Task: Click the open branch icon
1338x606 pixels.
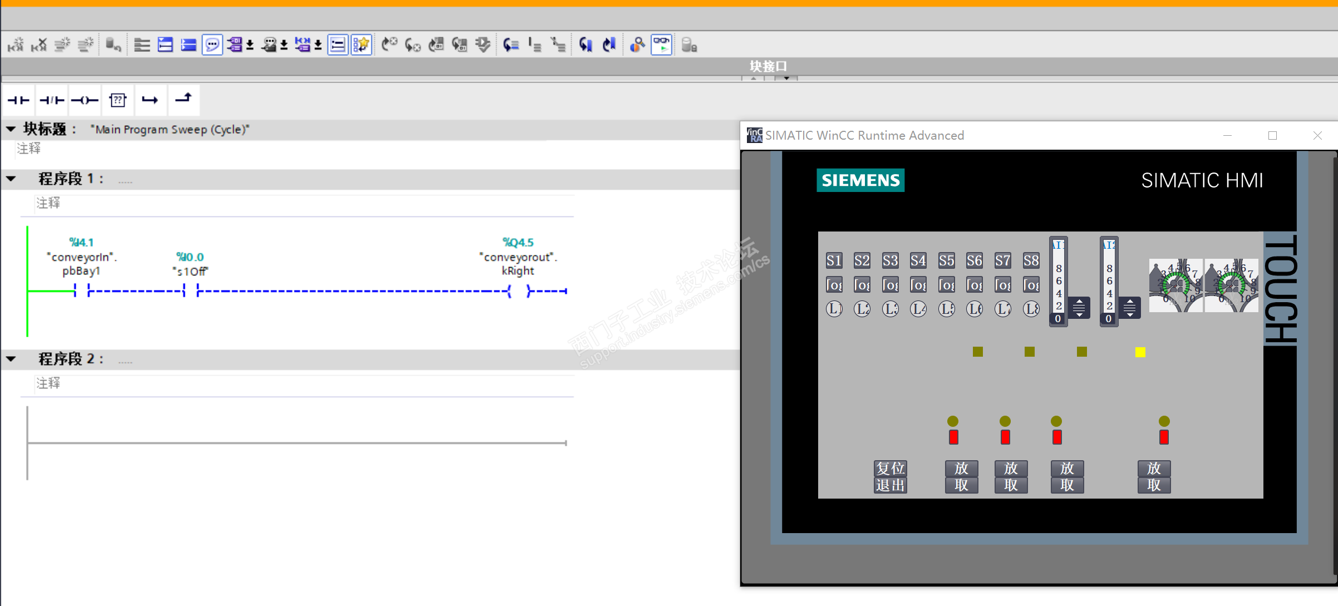Action: (150, 100)
